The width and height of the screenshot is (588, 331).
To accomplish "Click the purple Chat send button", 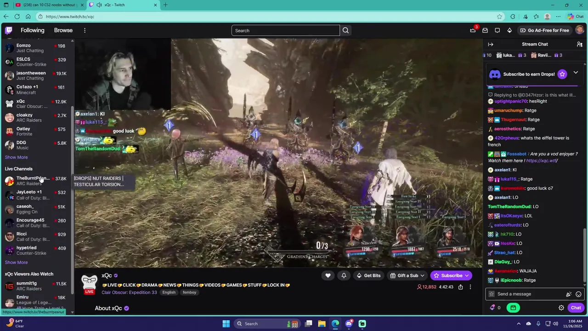I will [x=576, y=308].
